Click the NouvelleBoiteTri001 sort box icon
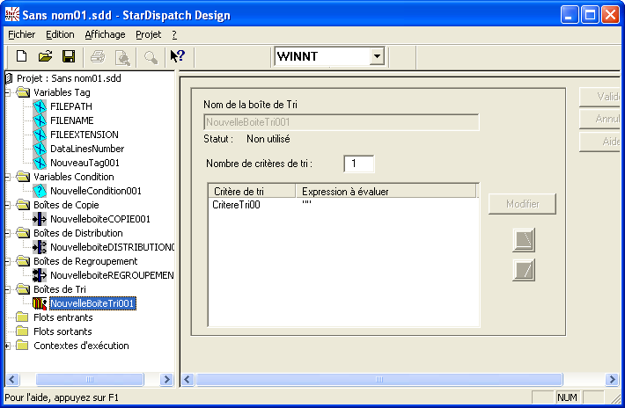625x408 pixels. pyautogui.click(x=39, y=303)
